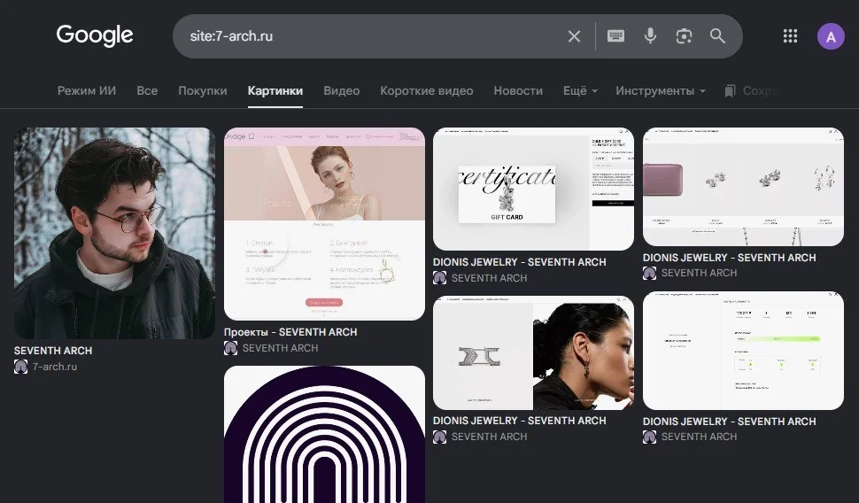Viewport: 859px width, 503px height.
Task: Open the purple arch logo thumbnail
Action: [324, 435]
